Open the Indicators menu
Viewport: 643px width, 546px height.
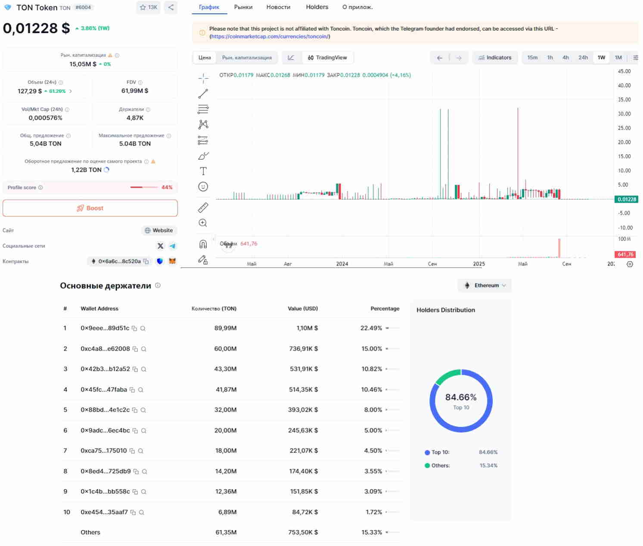click(495, 58)
